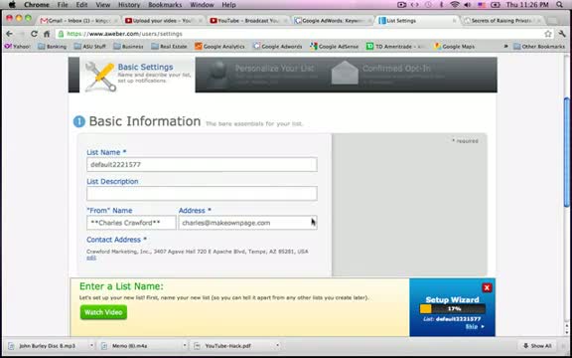Click the Spotlight search magnifier icon
The width and height of the screenshot is (572, 358).
[x=559, y=5]
